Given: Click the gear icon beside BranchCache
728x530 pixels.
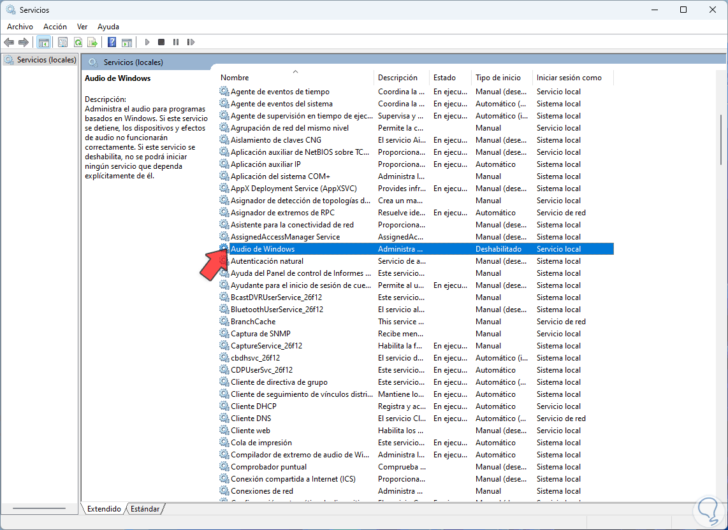Looking at the screenshot, I should point(224,321).
